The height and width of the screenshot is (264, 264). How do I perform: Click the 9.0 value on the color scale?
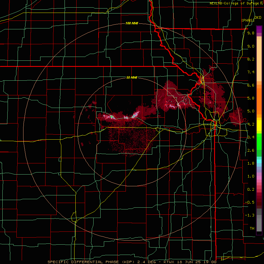pyautogui.click(x=251, y=46)
